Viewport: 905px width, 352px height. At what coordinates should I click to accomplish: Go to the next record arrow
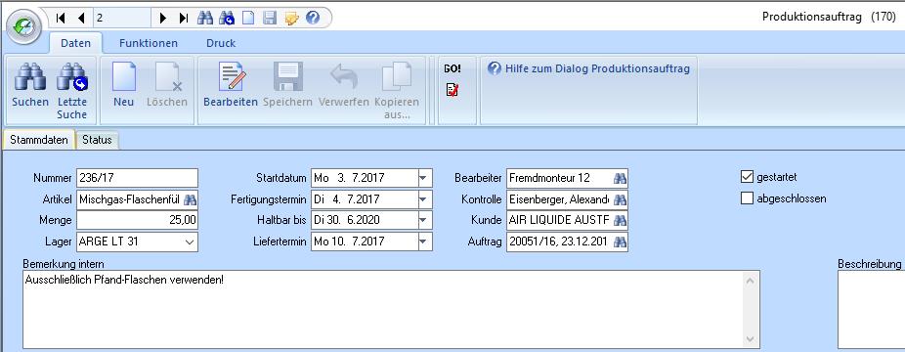[x=163, y=18]
